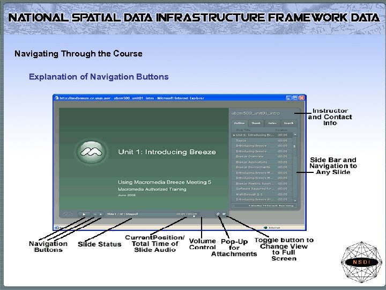Switch to the Notes tab

[x=272, y=123]
